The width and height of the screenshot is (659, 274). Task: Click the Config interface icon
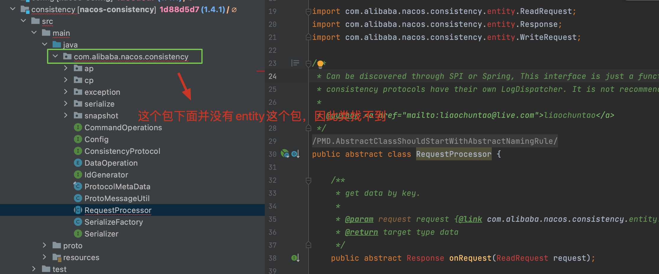point(78,139)
